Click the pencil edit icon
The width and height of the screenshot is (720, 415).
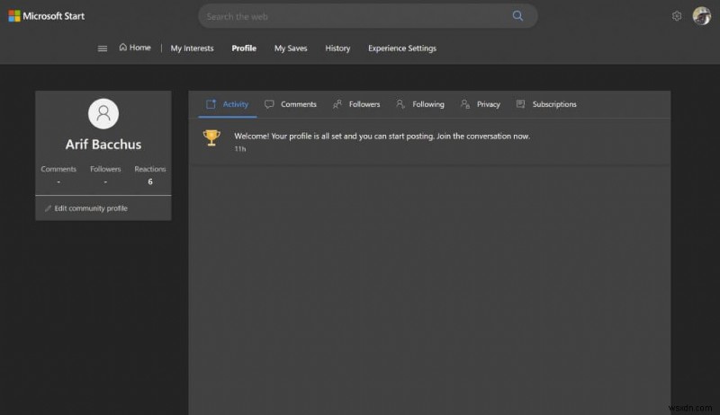pyautogui.click(x=48, y=208)
